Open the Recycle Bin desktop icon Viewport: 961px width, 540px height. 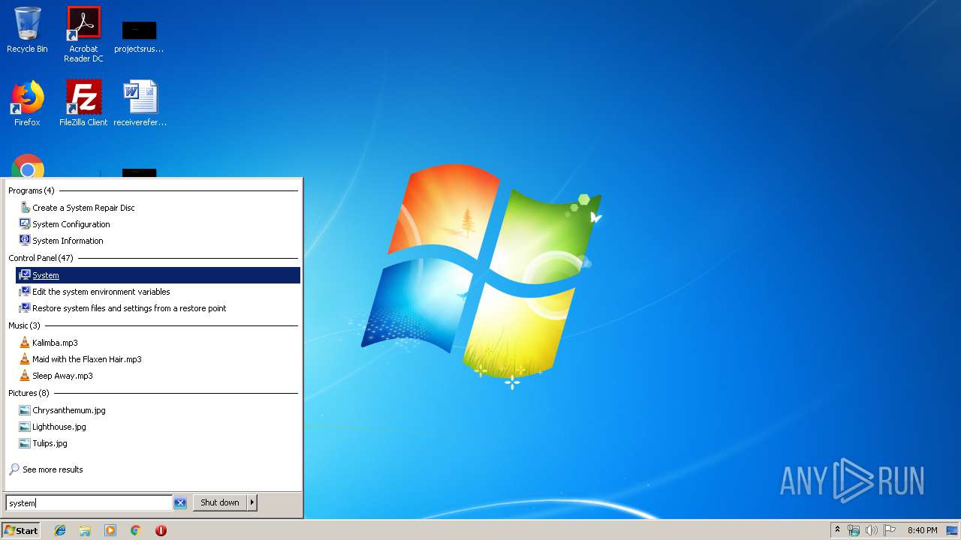coord(27,30)
